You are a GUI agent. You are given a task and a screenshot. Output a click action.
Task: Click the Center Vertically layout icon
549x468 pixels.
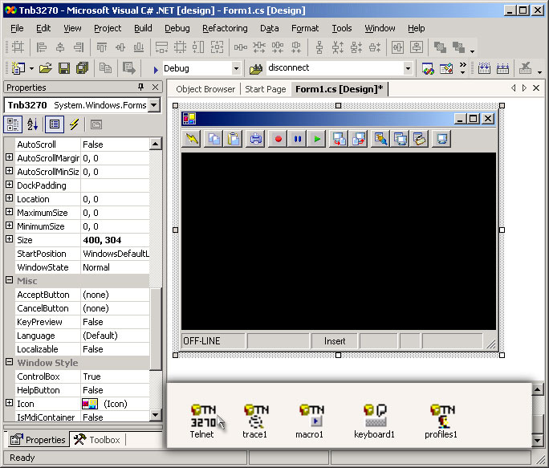[x=417, y=47]
